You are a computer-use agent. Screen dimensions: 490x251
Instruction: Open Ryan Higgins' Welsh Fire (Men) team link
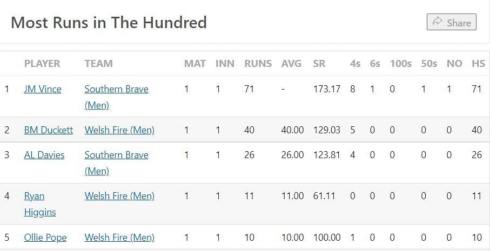pyautogui.click(x=119, y=196)
